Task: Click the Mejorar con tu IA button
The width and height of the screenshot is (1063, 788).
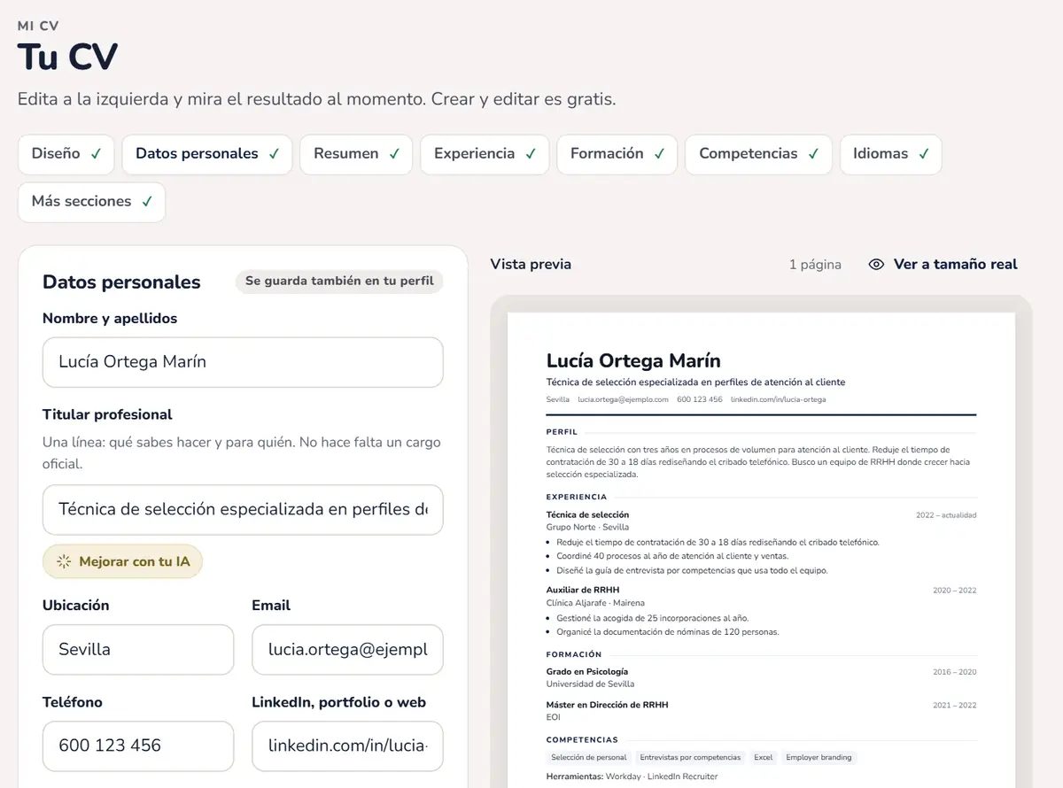Action: (x=122, y=561)
